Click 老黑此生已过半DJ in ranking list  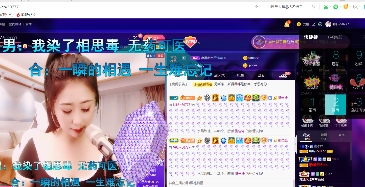pyautogui.click(x=213, y=58)
